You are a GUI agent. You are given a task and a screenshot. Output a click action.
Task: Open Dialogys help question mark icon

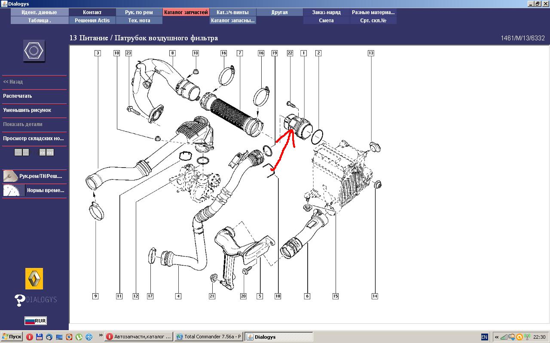(x=20, y=300)
